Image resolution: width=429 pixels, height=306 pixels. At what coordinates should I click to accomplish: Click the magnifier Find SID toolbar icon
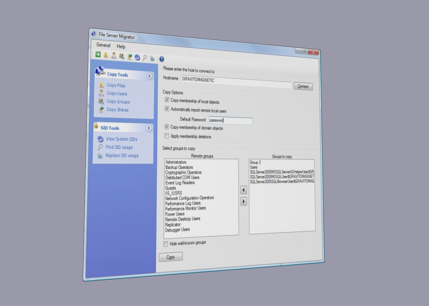[145, 58]
